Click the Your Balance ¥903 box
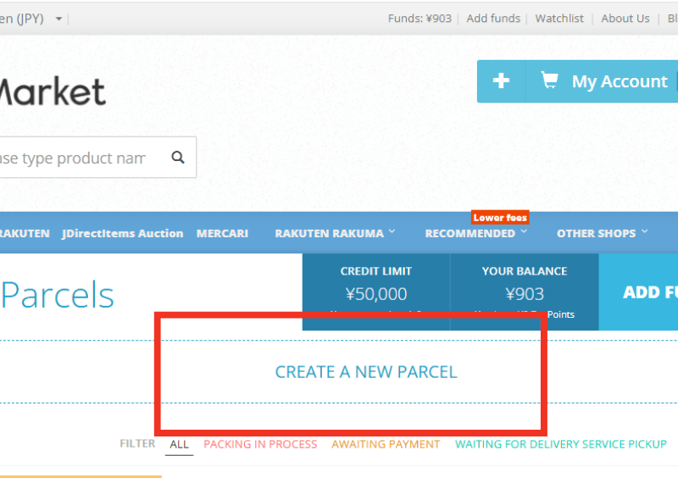The image size is (678, 478). [525, 292]
